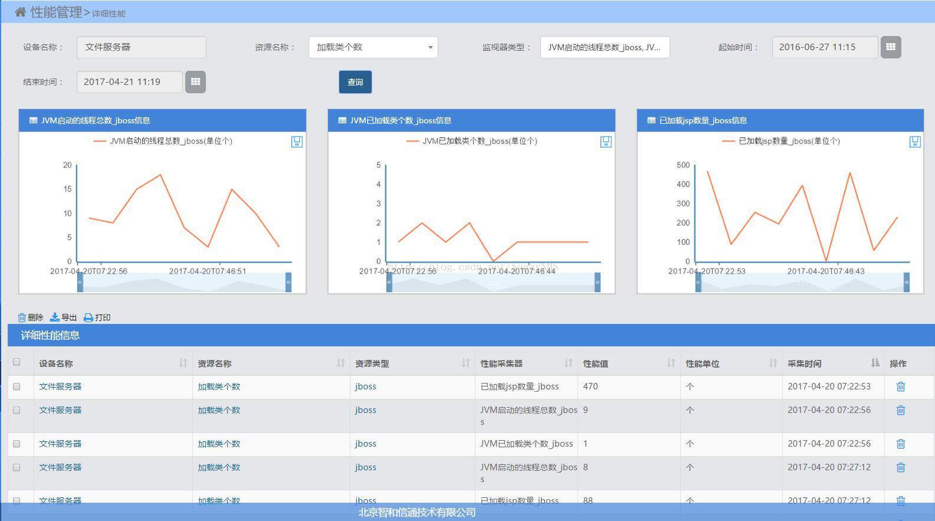Sort by 资源类型 column sort icon
Viewport: 935px width, 521px height.
tap(465, 363)
